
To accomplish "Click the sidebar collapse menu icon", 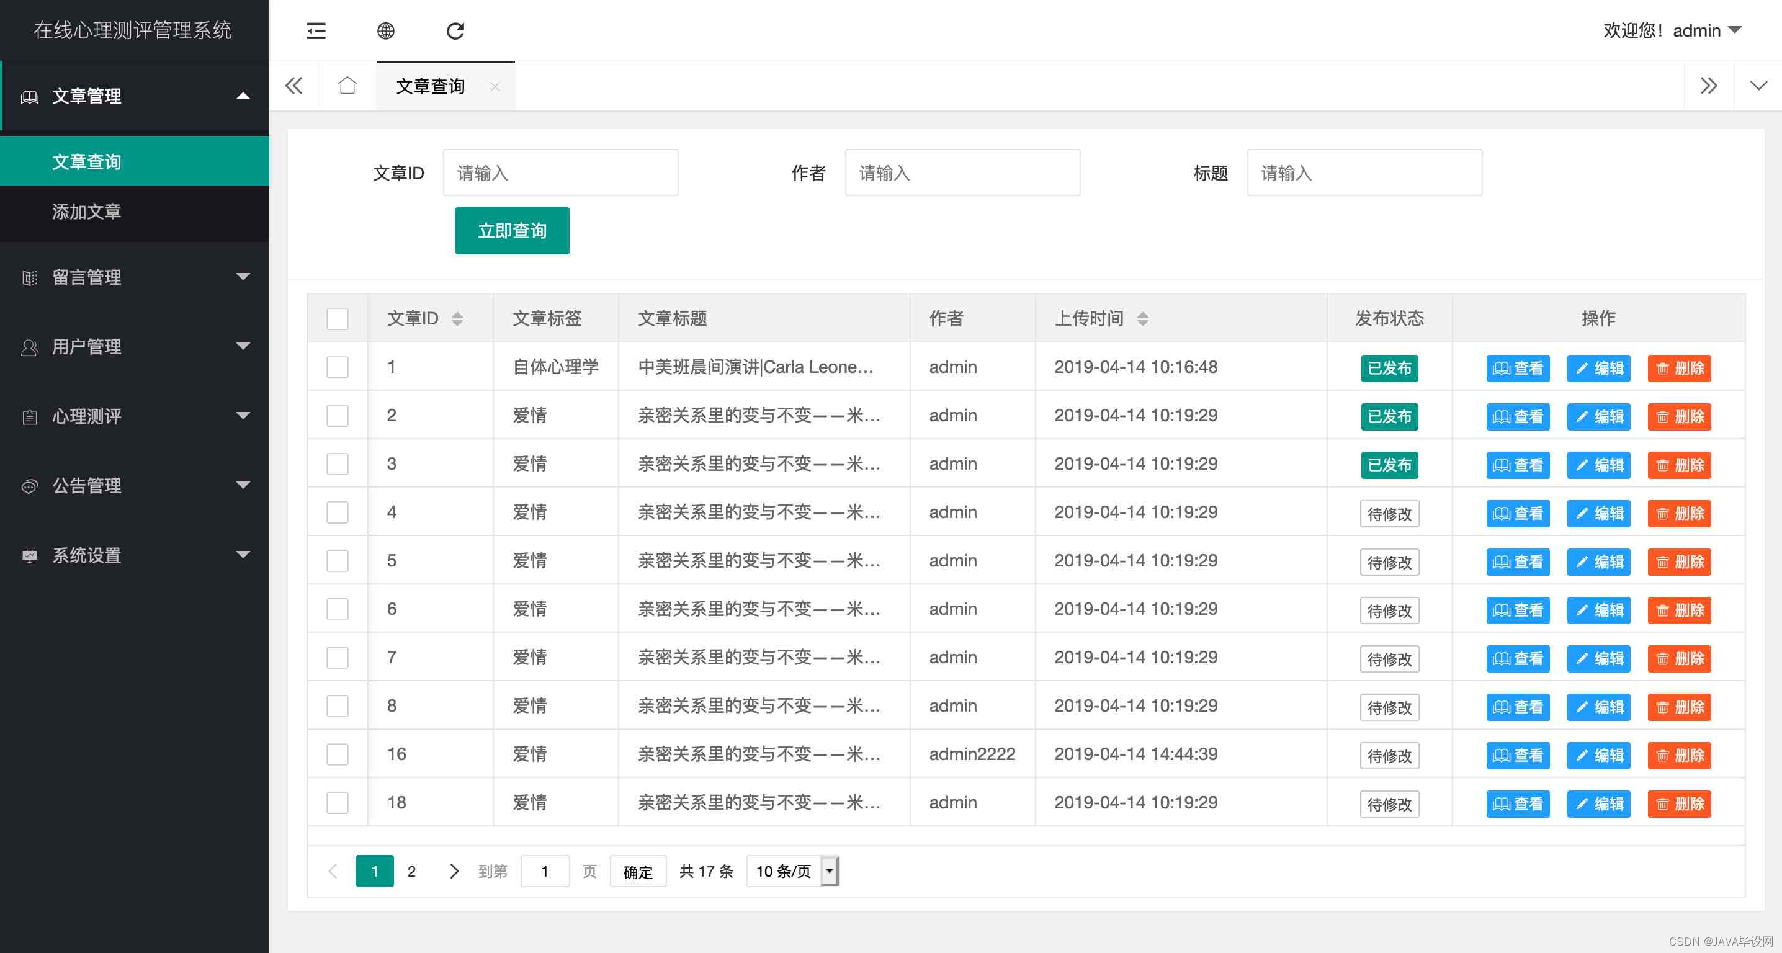I will click(316, 30).
